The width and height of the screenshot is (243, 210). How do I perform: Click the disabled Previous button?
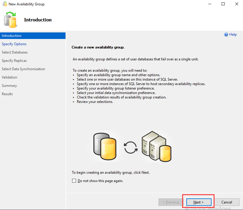(171, 202)
